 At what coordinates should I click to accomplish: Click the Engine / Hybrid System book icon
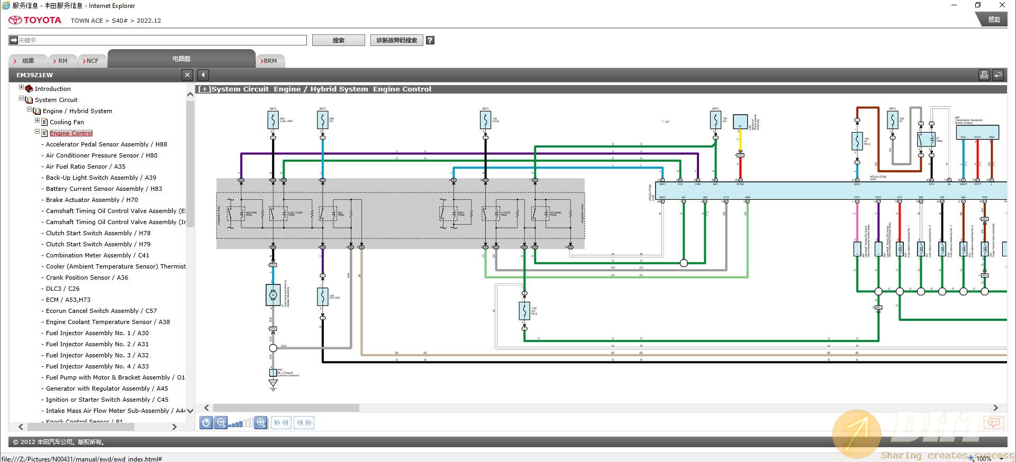pyautogui.click(x=37, y=111)
